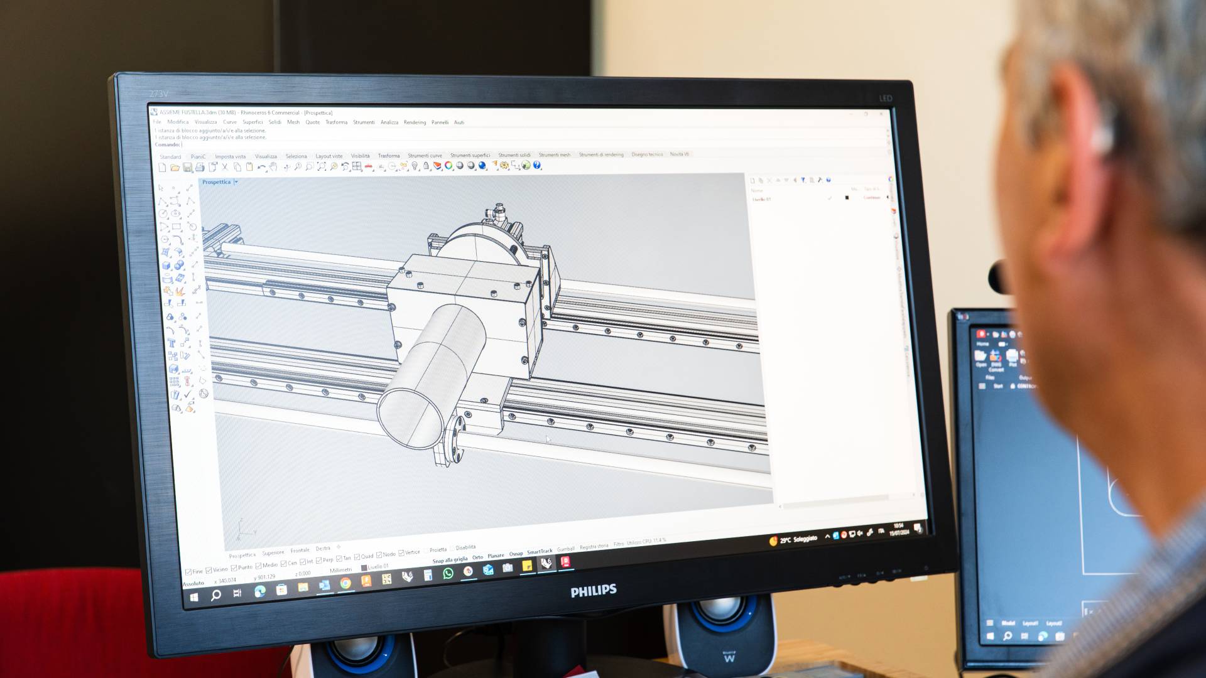The image size is (1206, 678).
Task: Click the layer color square in status bar
Action: point(364,568)
